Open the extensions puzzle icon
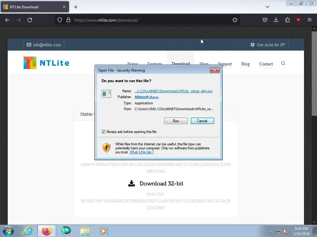The height and width of the screenshot is (237, 317). tap(287, 20)
